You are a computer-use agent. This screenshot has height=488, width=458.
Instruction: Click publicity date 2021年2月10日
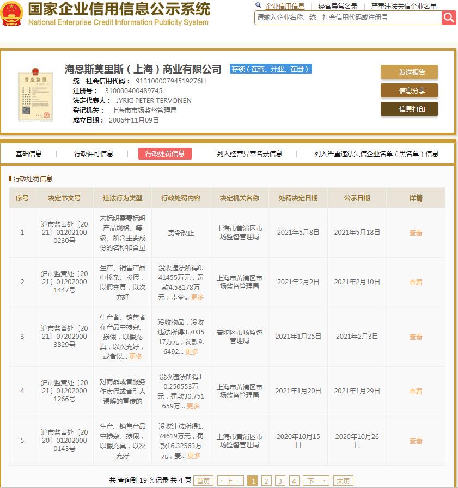pos(357,282)
